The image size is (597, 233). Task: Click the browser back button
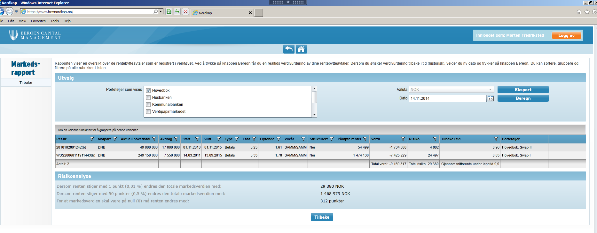(x=2, y=12)
